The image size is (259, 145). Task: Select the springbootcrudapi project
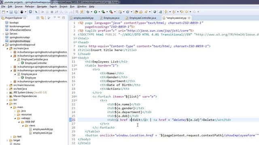(19, 37)
